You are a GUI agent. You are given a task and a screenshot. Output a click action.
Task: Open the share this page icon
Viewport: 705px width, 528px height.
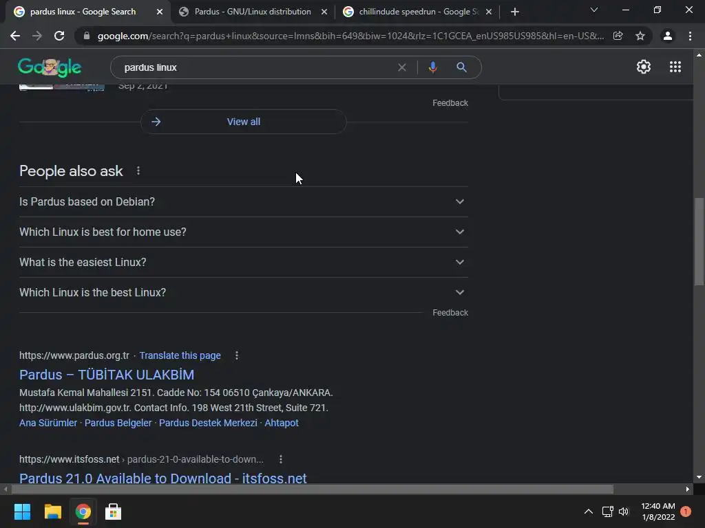coord(618,36)
